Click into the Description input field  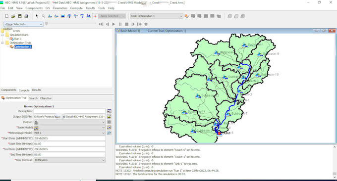[69, 111]
